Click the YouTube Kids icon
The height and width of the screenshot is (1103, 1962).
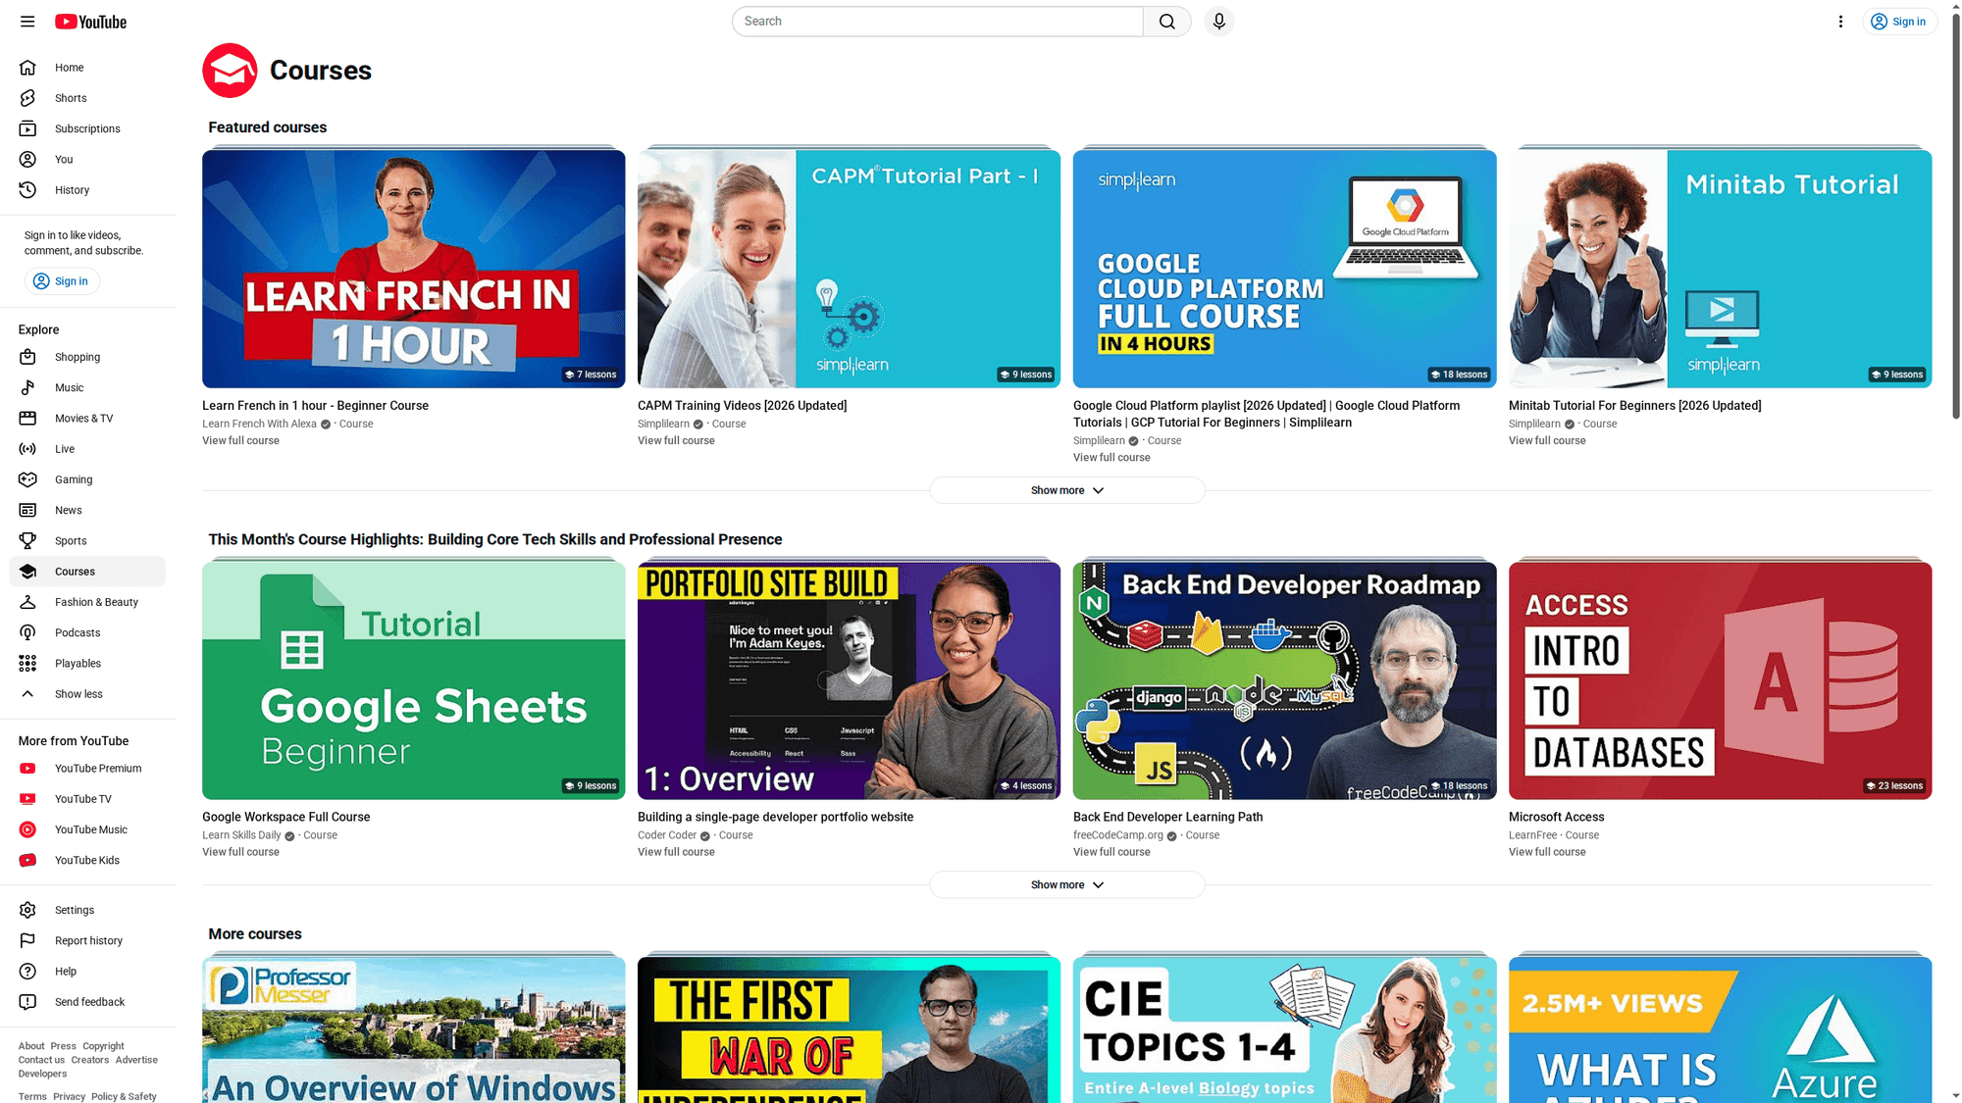(x=28, y=860)
